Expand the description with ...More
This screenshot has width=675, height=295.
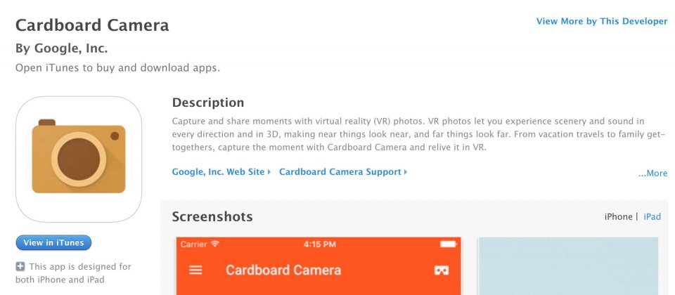[652, 173]
